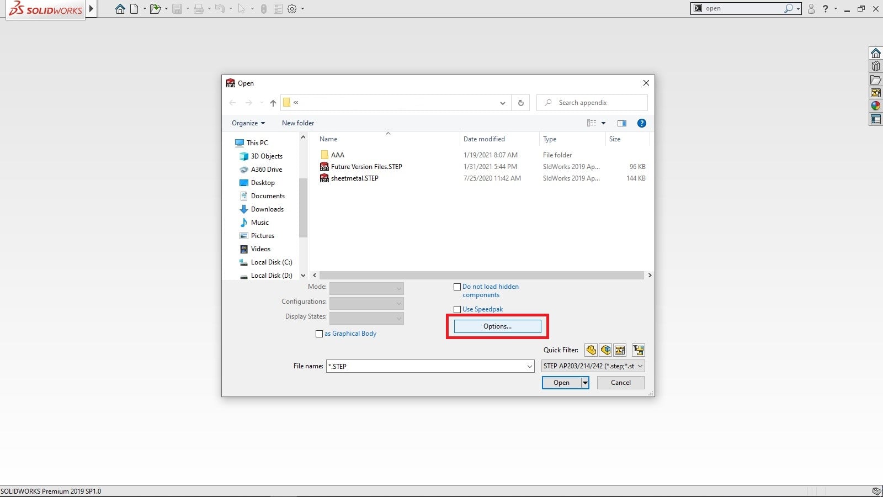Click the Quick Filter drawings icon

(620, 350)
